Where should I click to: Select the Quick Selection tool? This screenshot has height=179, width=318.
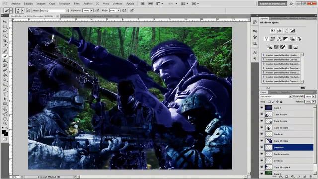tap(5, 36)
